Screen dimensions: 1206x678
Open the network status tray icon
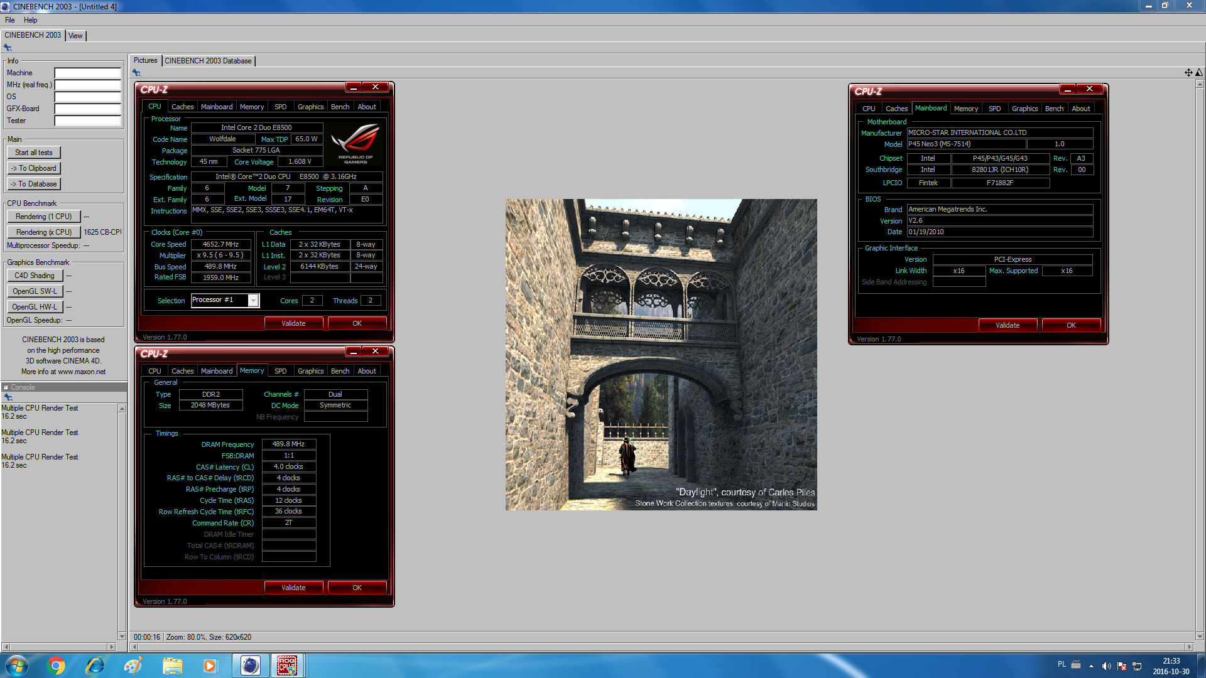[1137, 666]
